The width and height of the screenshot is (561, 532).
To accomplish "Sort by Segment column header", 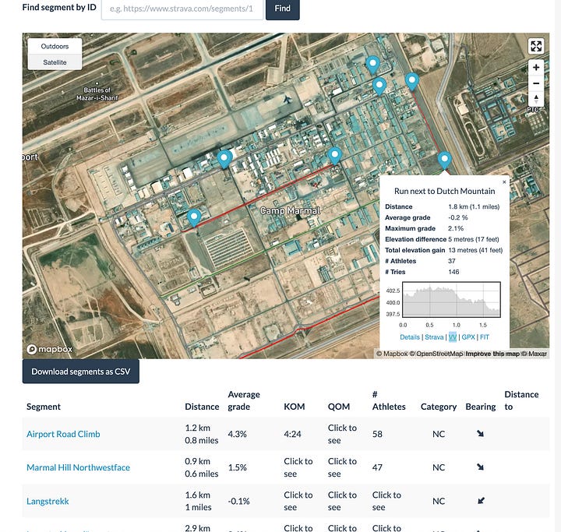I will click(x=44, y=407).
